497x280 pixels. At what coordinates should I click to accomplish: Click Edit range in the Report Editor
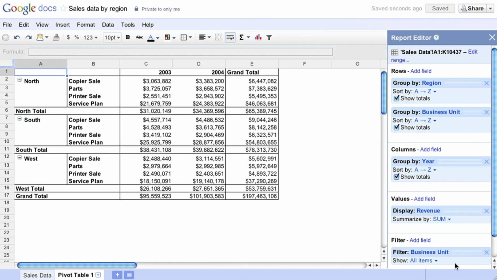472,52
